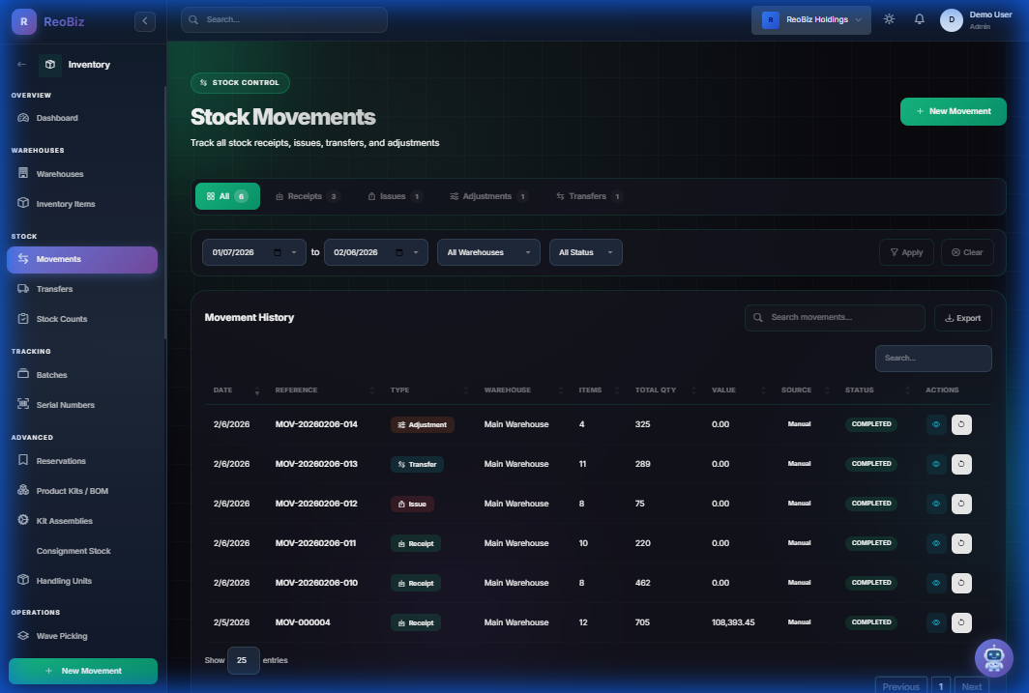Toggle the light theme sun icon
1029x693 pixels.
pos(889,17)
